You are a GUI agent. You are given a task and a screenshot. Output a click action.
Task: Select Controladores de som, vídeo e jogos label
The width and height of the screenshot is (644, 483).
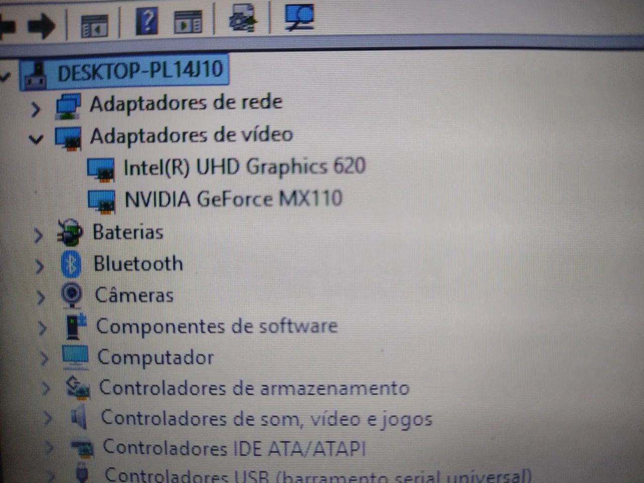click(x=267, y=419)
